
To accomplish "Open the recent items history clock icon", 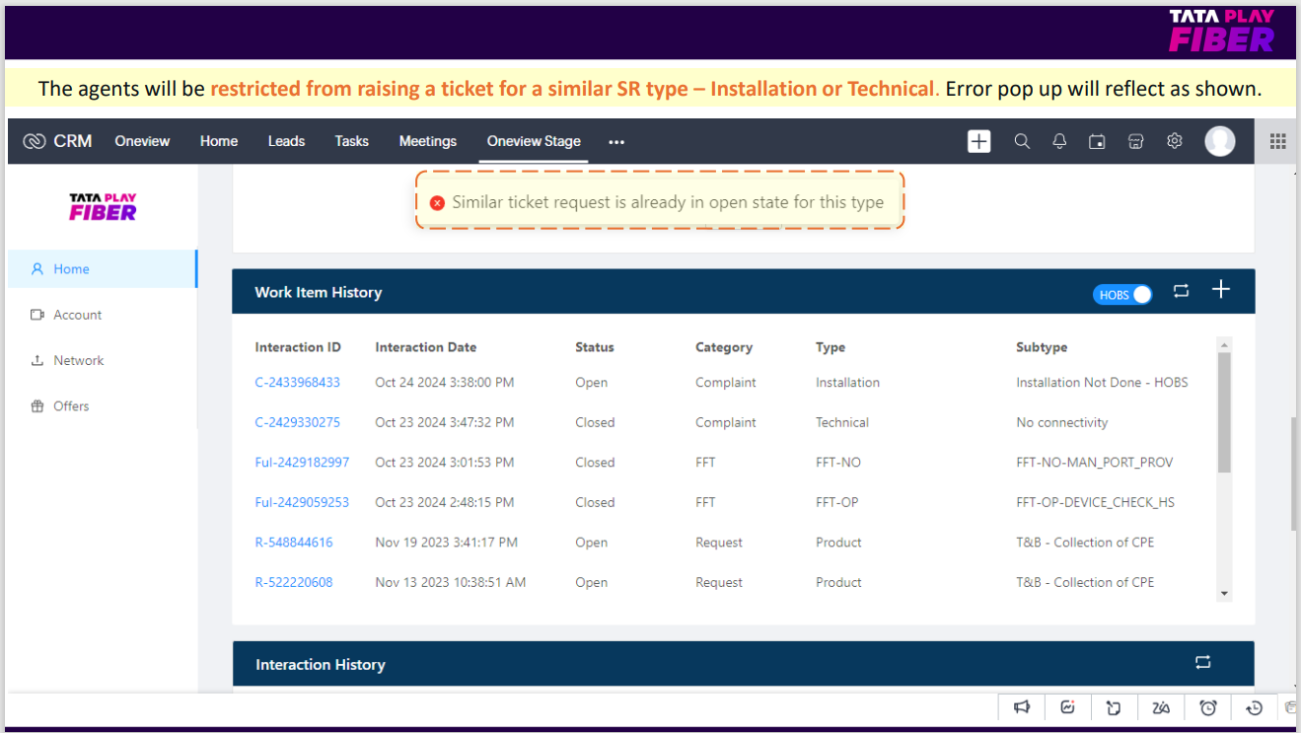I will click(1254, 706).
